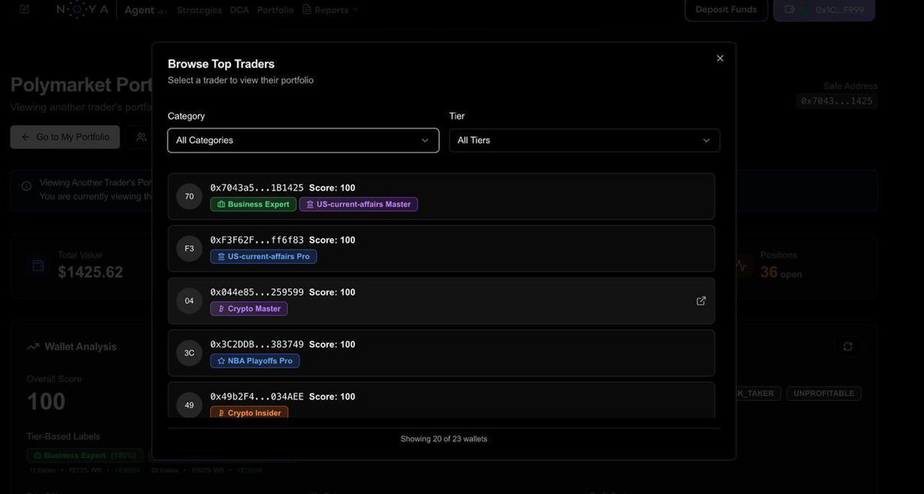The image size is (924, 494).
Task: Select the Crypto Master badge
Action: 249,306
